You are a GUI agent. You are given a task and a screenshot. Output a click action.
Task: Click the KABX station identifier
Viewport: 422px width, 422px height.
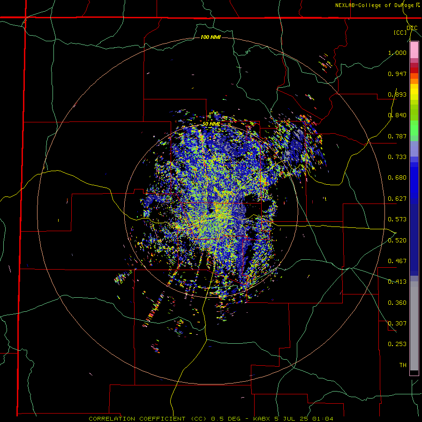point(263,419)
